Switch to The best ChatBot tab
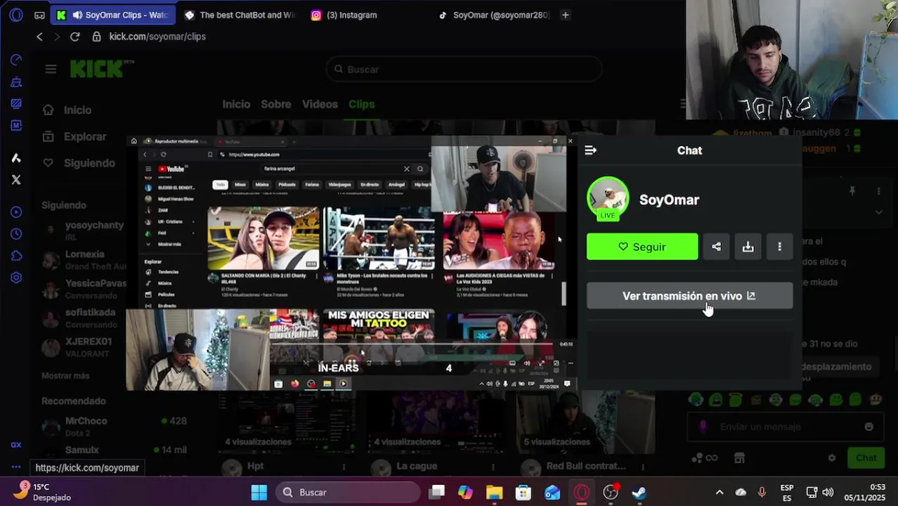 click(241, 15)
